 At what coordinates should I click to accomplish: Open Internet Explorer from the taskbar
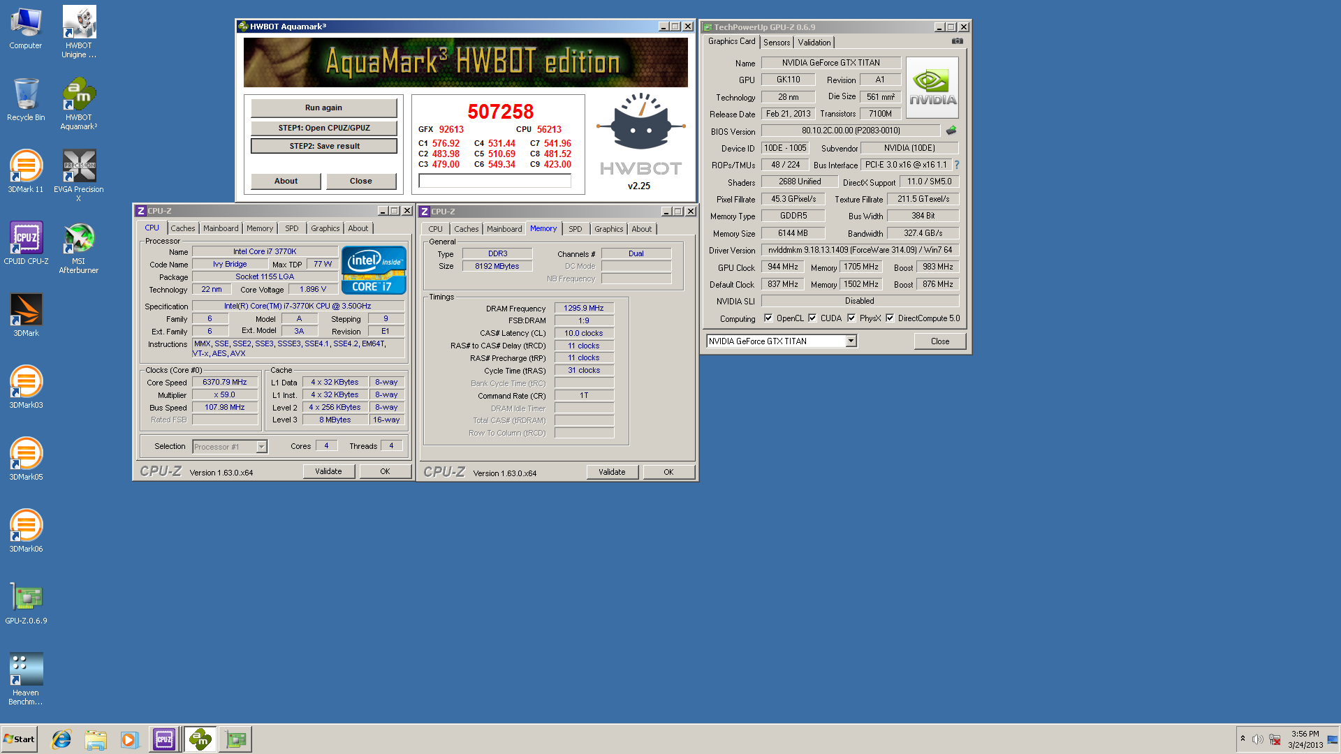pos(61,739)
